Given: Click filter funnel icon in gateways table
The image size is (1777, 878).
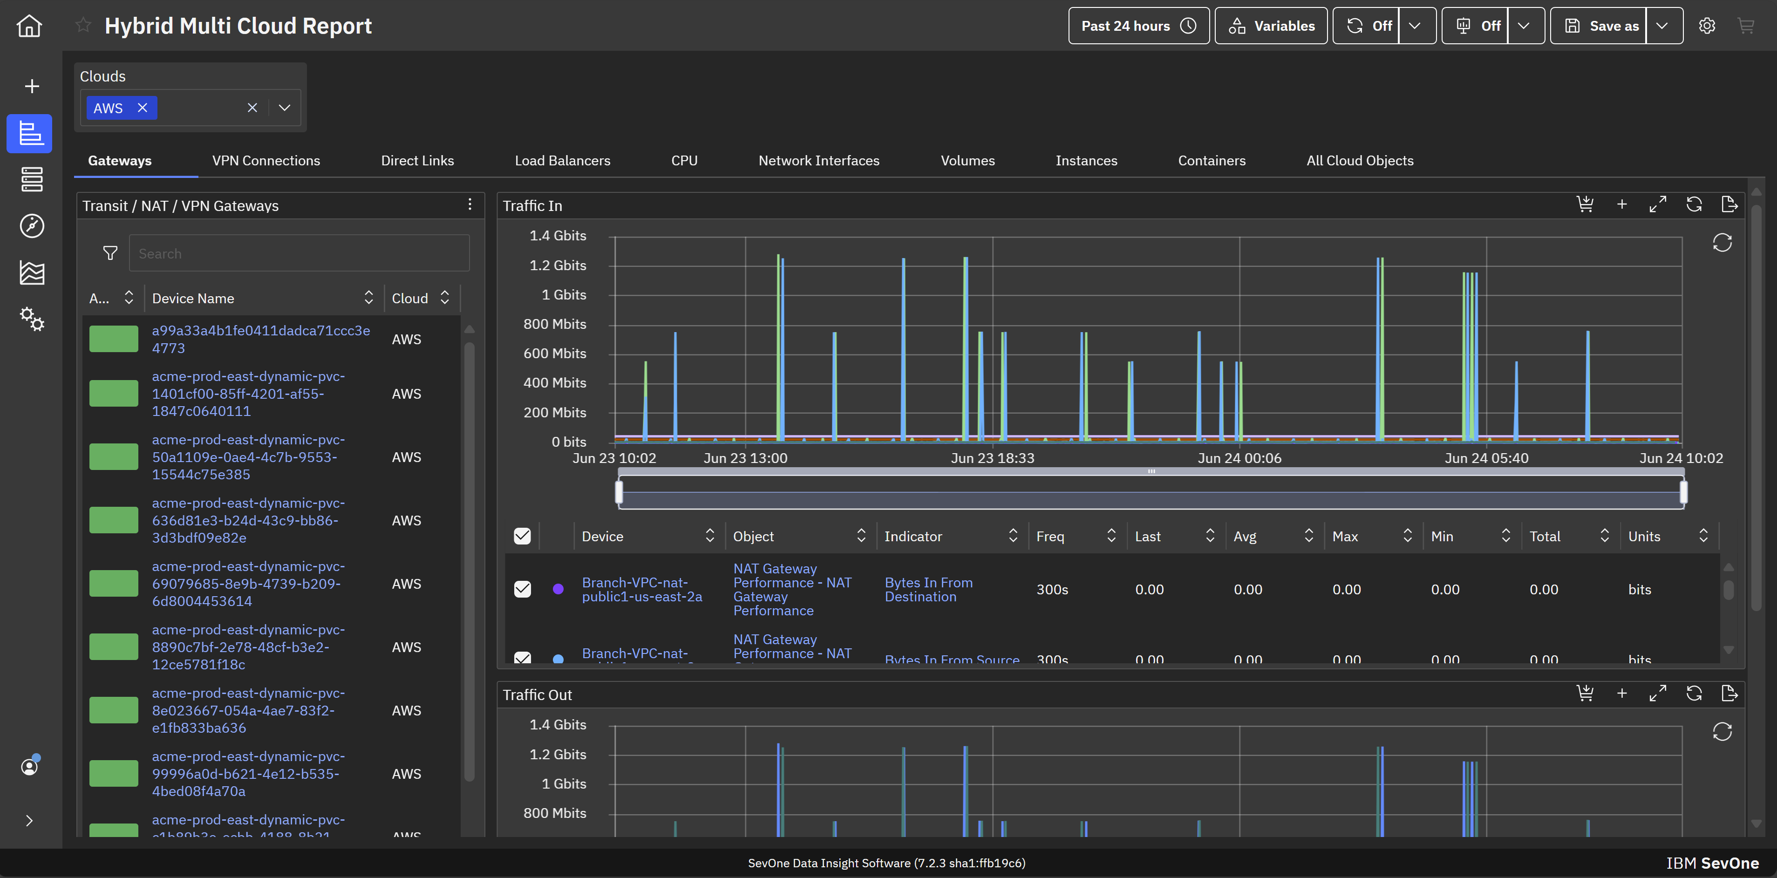Looking at the screenshot, I should pyautogui.click(x=110, y=253).
